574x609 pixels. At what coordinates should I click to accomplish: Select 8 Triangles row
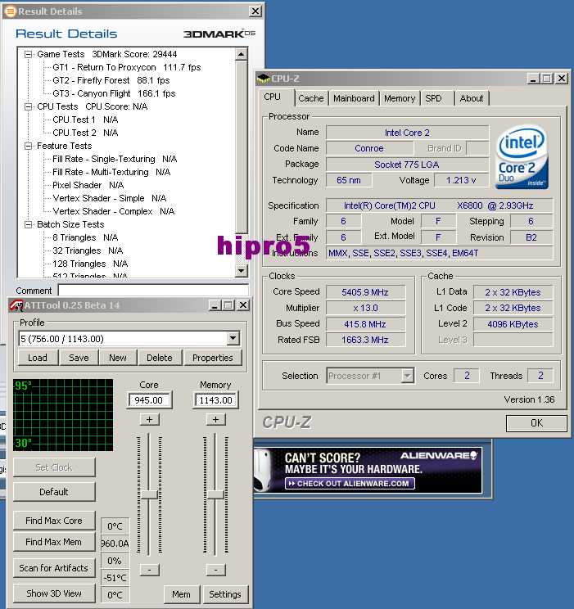coord(85,237)
